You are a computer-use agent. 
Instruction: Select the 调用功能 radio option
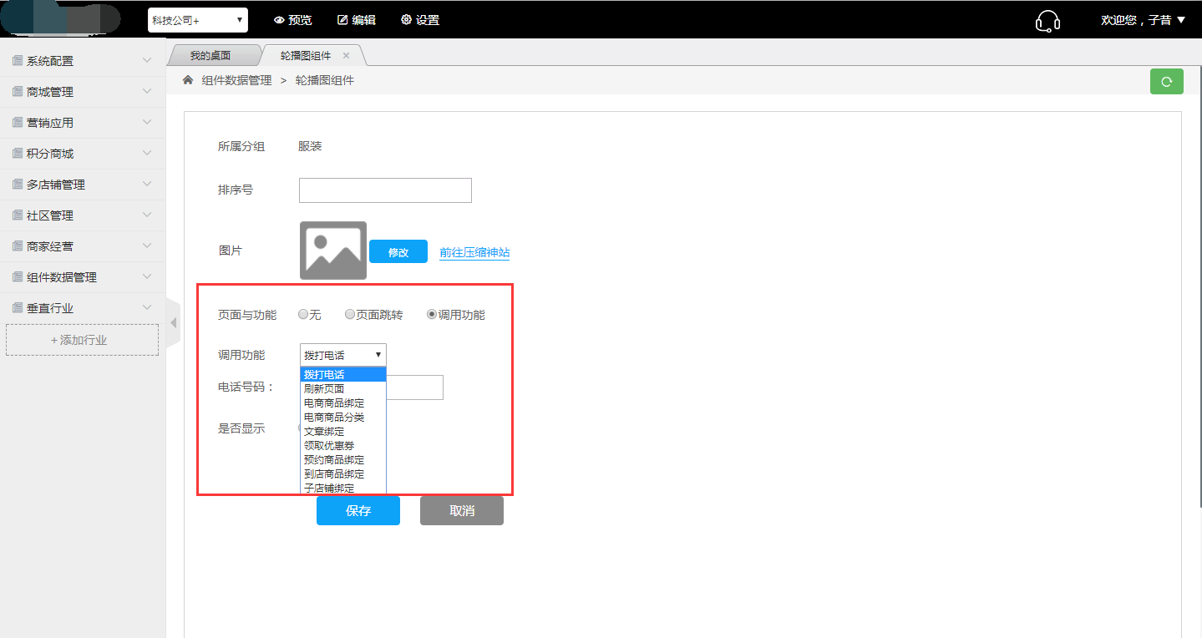432,315
